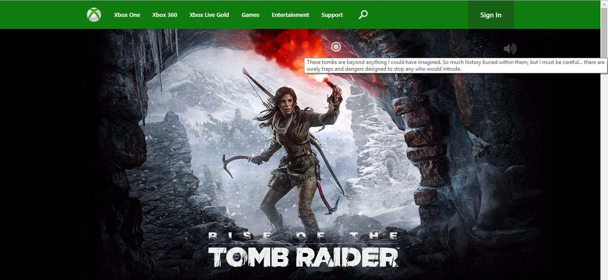
Task: Select Entertainment in the top navigation
Action: click(290, 15)
